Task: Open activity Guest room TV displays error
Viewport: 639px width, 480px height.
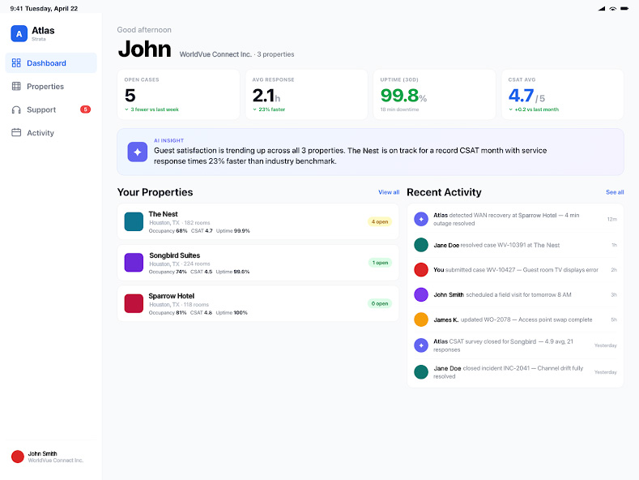Action: [515, 270]
